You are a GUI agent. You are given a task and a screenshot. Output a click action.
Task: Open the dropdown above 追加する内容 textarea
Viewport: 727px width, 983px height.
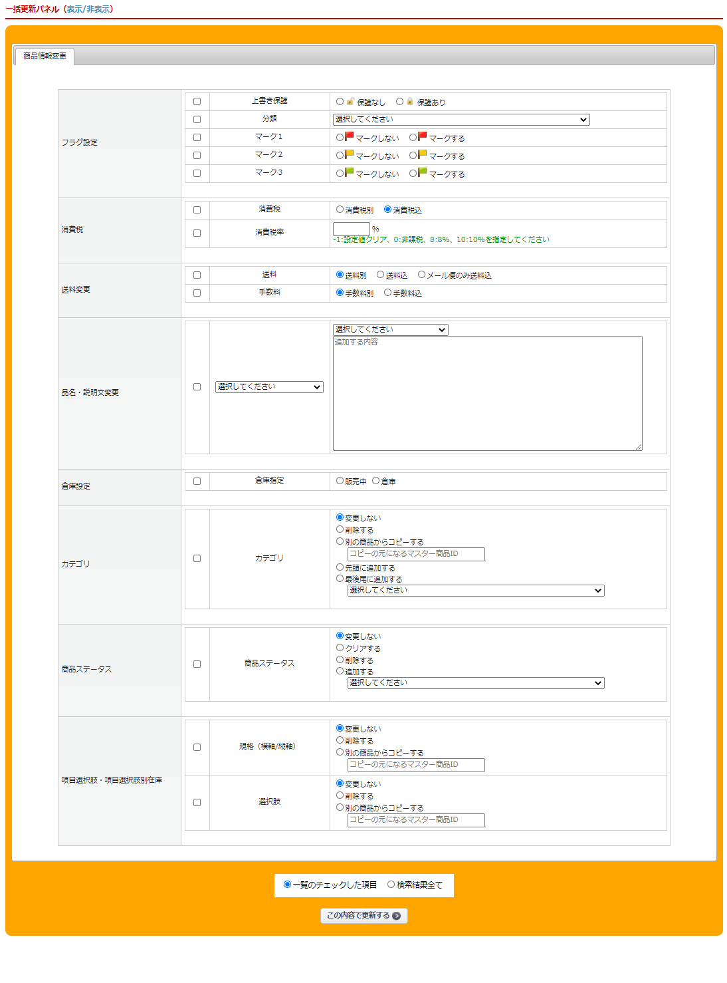(x=391, y=330)
